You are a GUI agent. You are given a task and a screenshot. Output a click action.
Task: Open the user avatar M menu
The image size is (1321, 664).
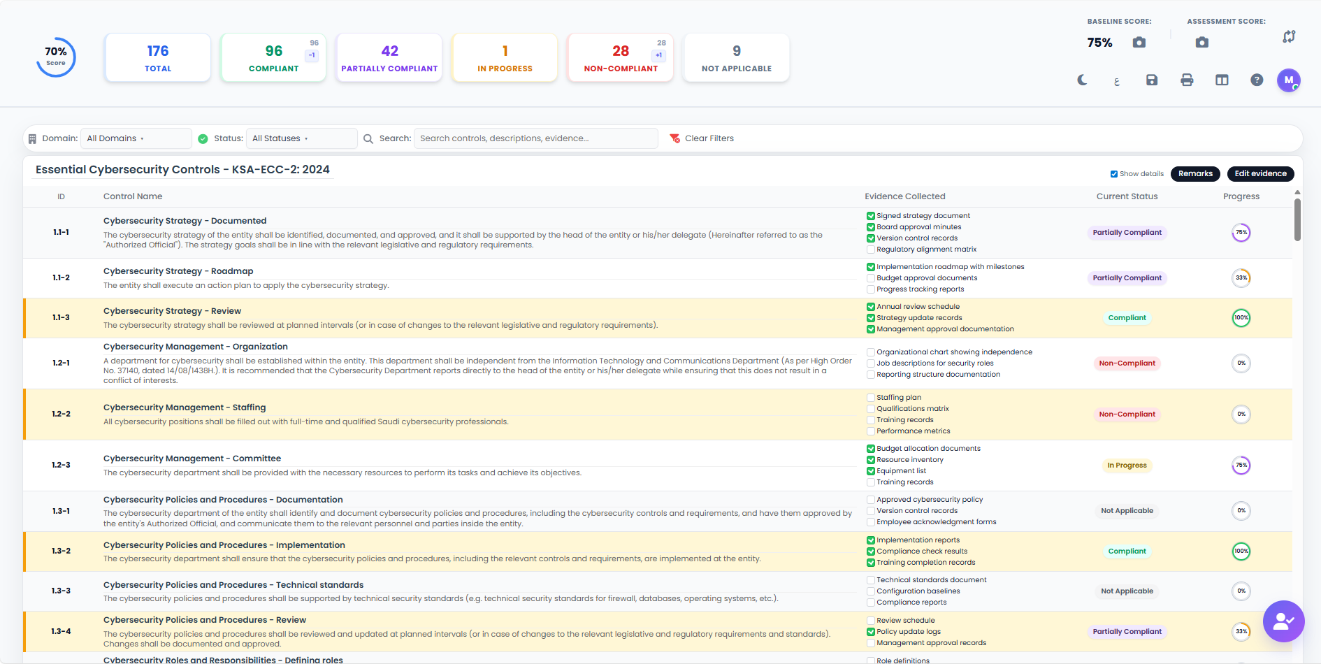1288,80
